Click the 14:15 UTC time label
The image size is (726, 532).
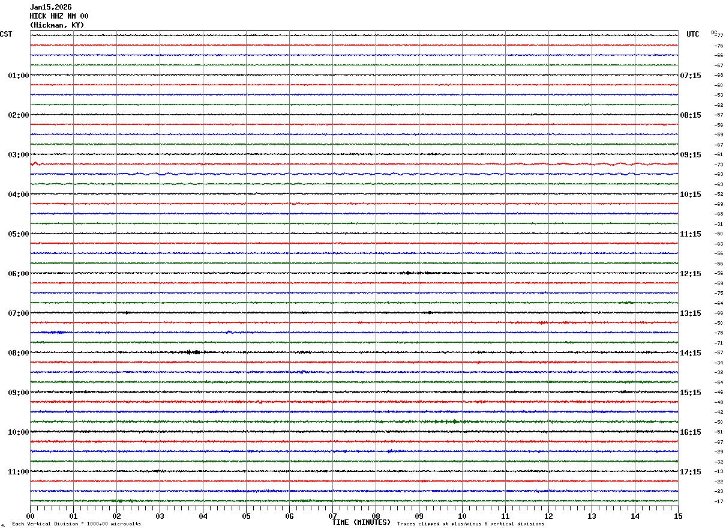(x=691, y=353)
